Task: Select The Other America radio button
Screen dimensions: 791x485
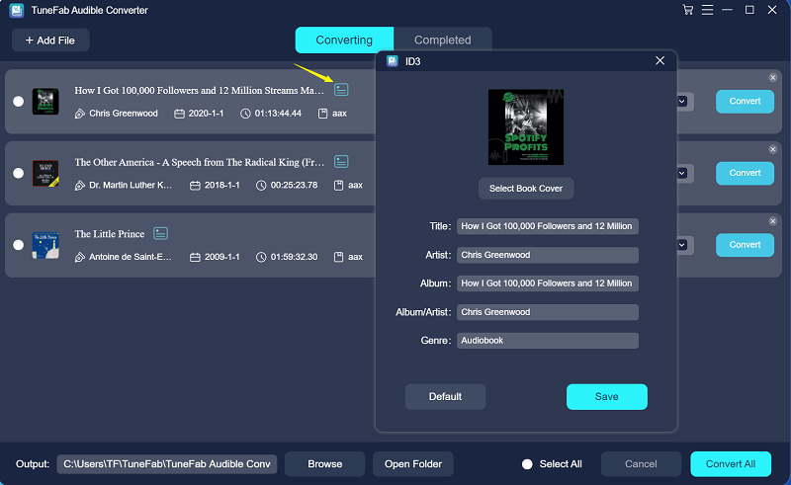Action: pos(18,173)
